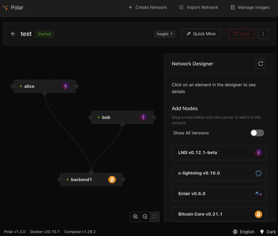
Task: Toggle the Show All Versions switch
Action: tap(257, 133)
